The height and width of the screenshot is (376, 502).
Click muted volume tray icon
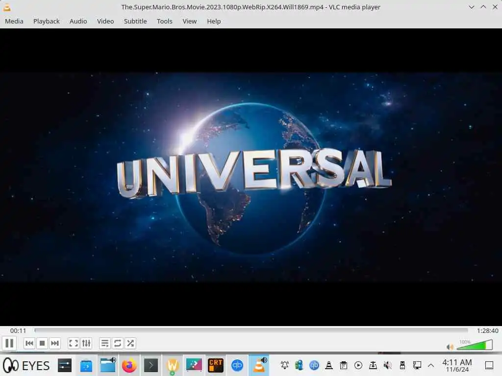(388, 365)
